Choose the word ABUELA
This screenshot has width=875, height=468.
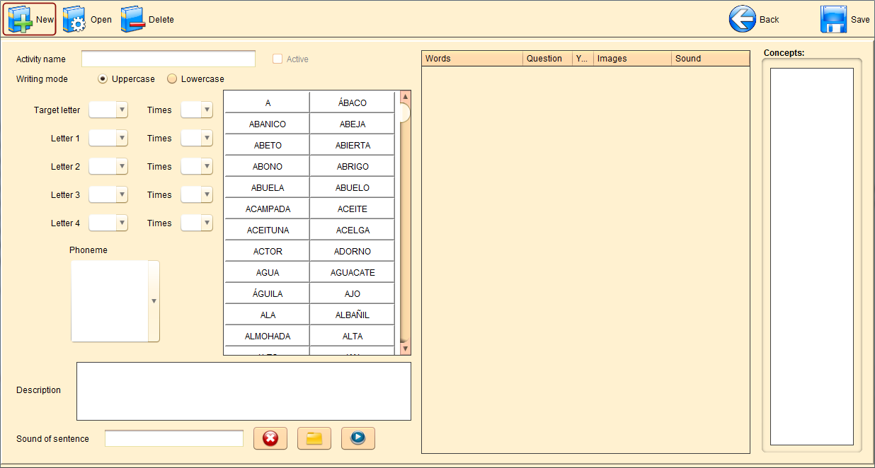pyautogui.click(x=268, y=187)
